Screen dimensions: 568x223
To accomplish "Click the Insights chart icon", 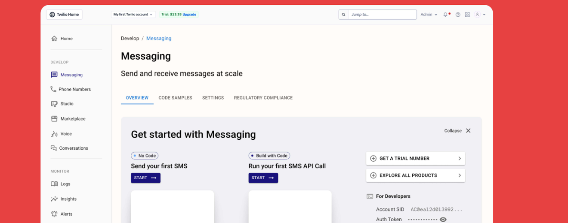I will [54, 199].
